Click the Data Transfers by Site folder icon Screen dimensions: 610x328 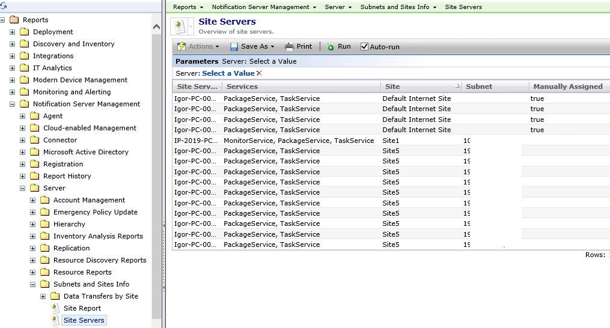point(55,297)
